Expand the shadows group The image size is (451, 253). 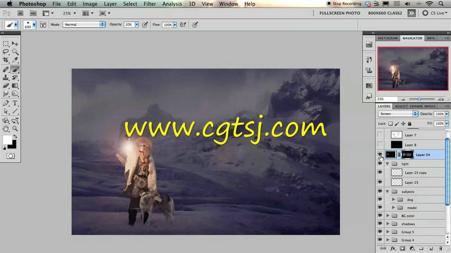pos(388,223)
